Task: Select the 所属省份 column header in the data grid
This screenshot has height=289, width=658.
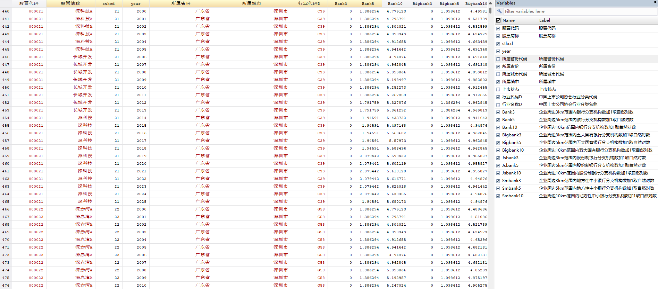Action: (x=181, y=3)
